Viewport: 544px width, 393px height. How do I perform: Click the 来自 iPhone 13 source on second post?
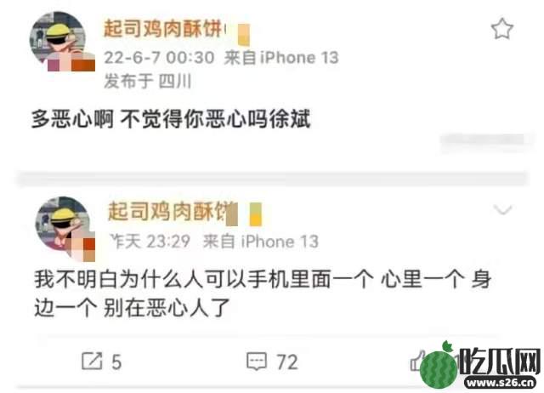[x=260, y=242]
